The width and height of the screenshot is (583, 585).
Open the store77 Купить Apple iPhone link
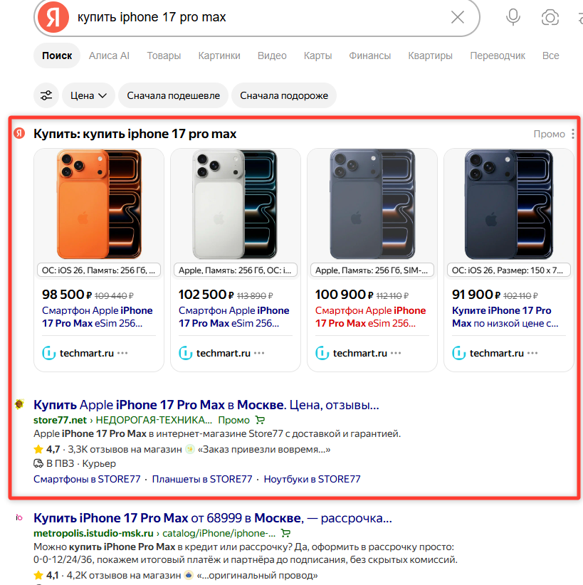(206, 405)
